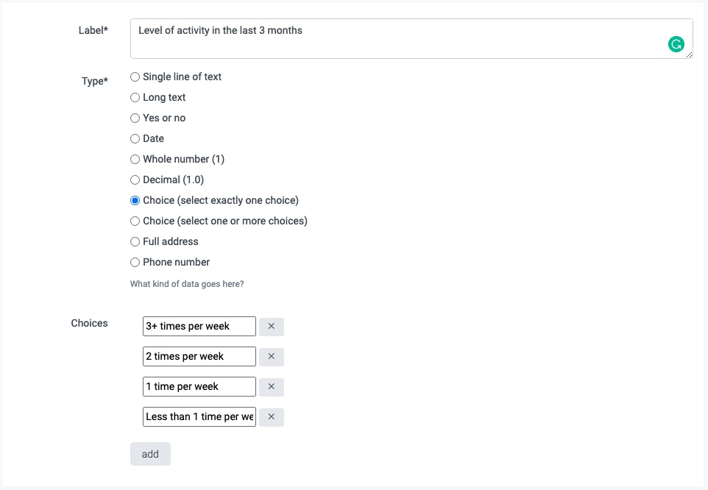
Task: Edit the "3+ times per week" choice field
Action: [x=199, y=327]
